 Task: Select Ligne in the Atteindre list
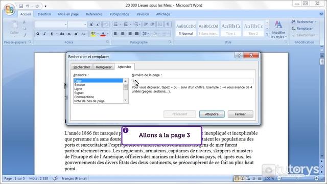coord(98,89)
